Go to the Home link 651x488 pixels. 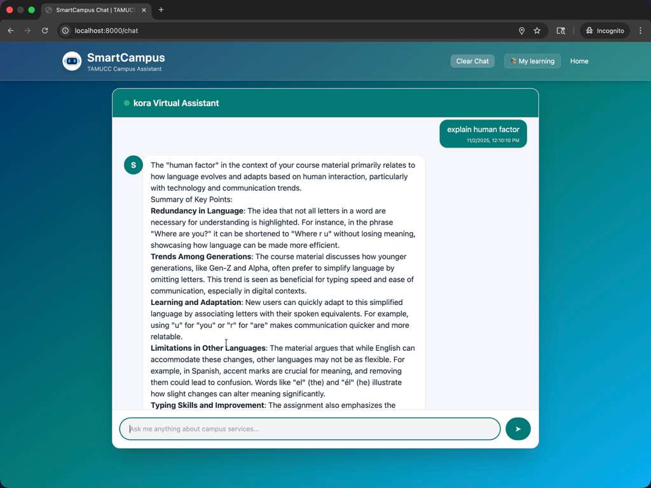pos(579,61)
